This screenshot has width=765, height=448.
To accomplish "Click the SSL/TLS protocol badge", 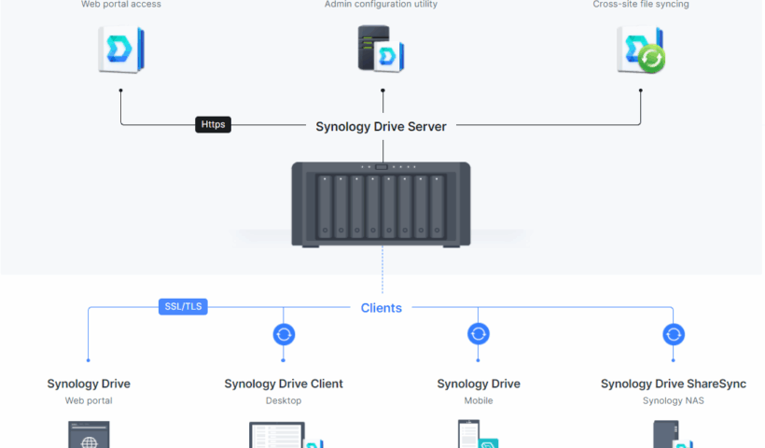I will coord(183,306).
